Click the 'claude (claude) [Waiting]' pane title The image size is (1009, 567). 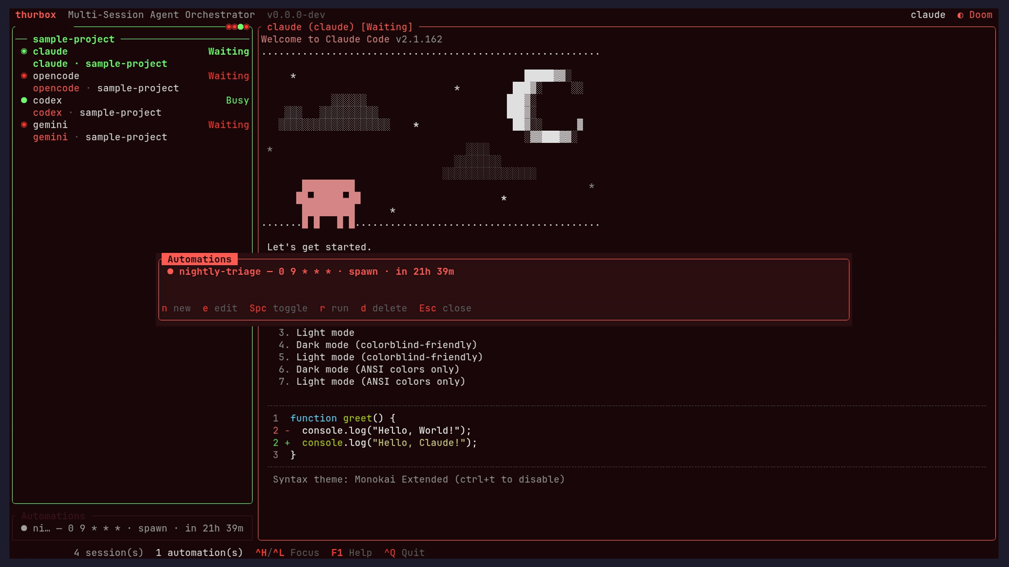[x=339, y=27]
